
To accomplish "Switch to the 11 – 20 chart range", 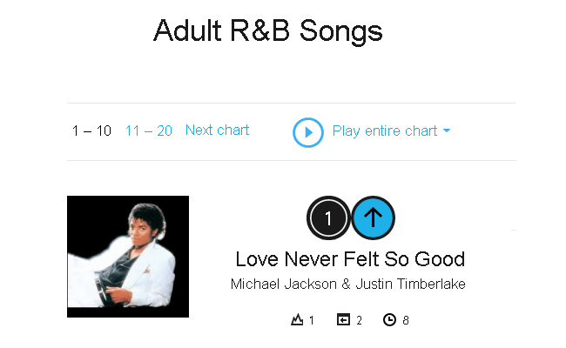I will (x=149, y=130).
